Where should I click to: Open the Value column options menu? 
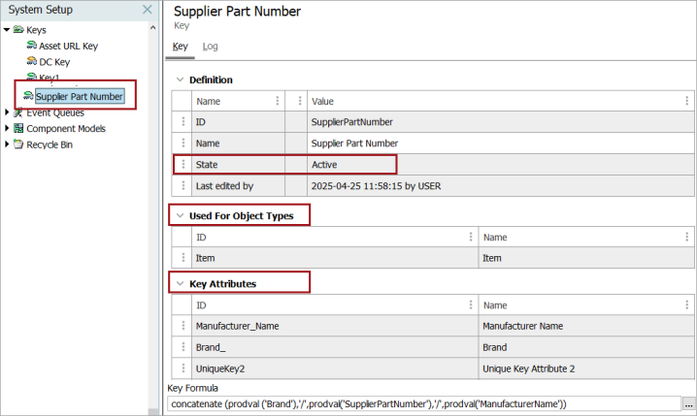(686, 101)
